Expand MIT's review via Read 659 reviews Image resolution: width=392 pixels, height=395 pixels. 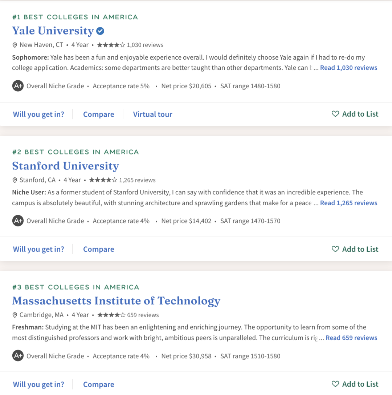pos(351,338)
